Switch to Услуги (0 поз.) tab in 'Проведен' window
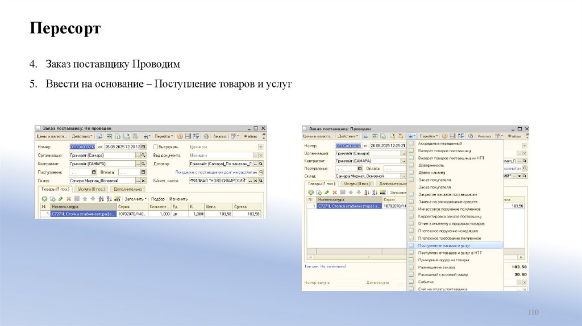This screenshot has width=582, height=326. click(x=357, y=183)
